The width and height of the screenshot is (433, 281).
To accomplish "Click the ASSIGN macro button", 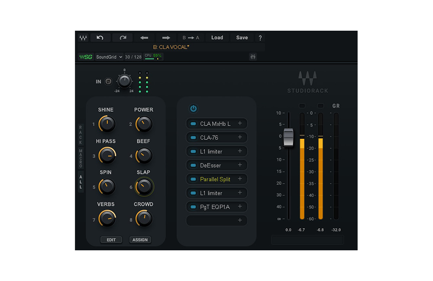I will tap(140, 240).
